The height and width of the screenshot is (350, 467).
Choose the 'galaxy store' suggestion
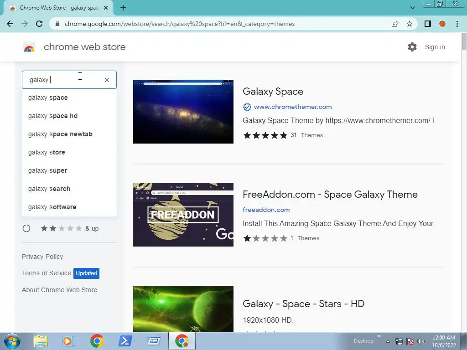69,152
